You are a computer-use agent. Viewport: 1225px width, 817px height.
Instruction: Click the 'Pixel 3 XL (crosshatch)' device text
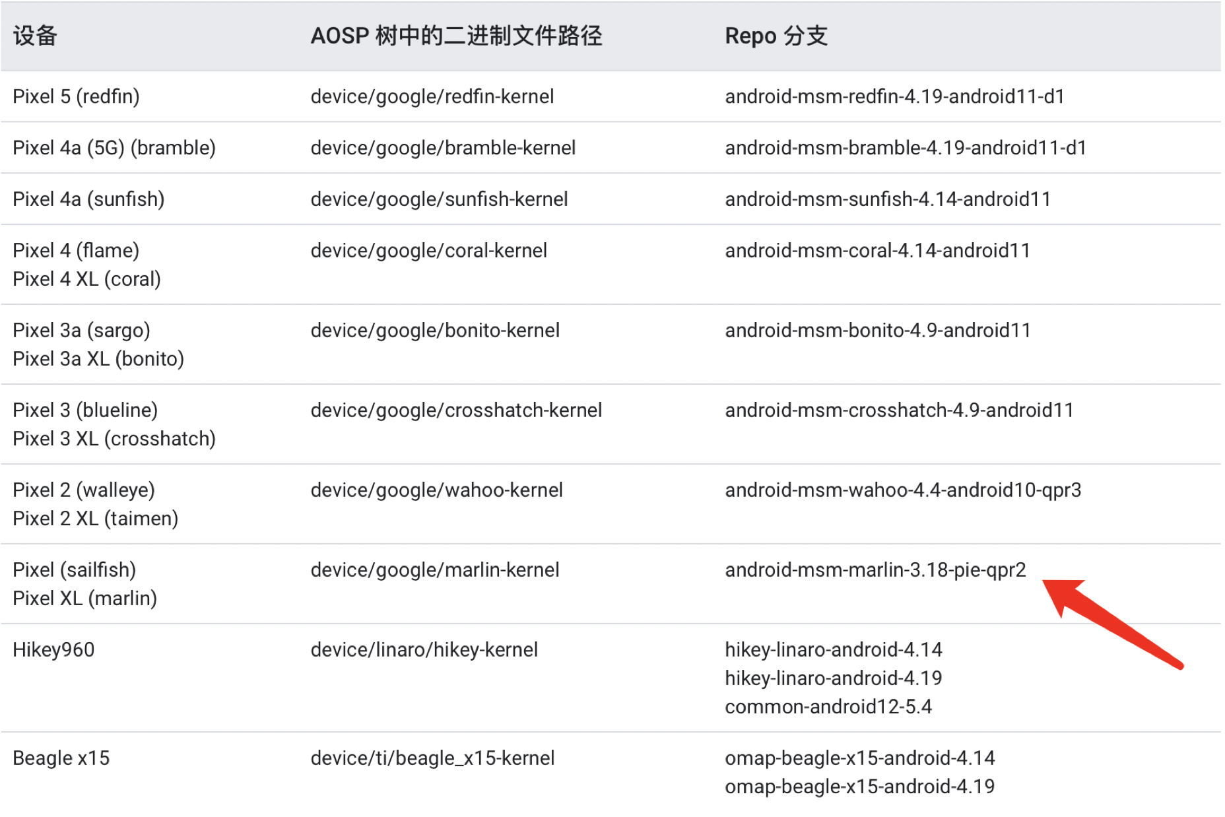click(x=114, y=440)
